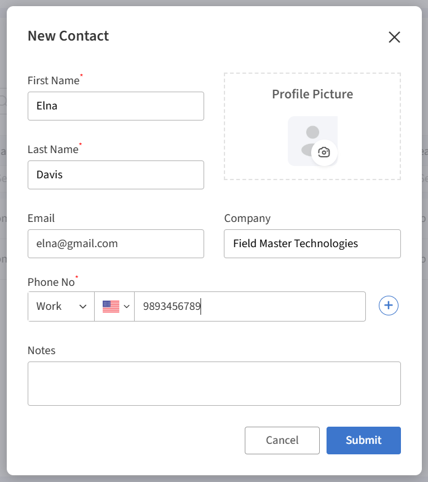The width and height of the screenshot is (428, 482).
Task: Focus the empty Notes text area
Action: pos(214,384)
